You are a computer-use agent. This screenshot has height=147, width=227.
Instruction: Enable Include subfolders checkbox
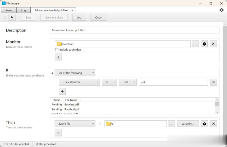57,49
